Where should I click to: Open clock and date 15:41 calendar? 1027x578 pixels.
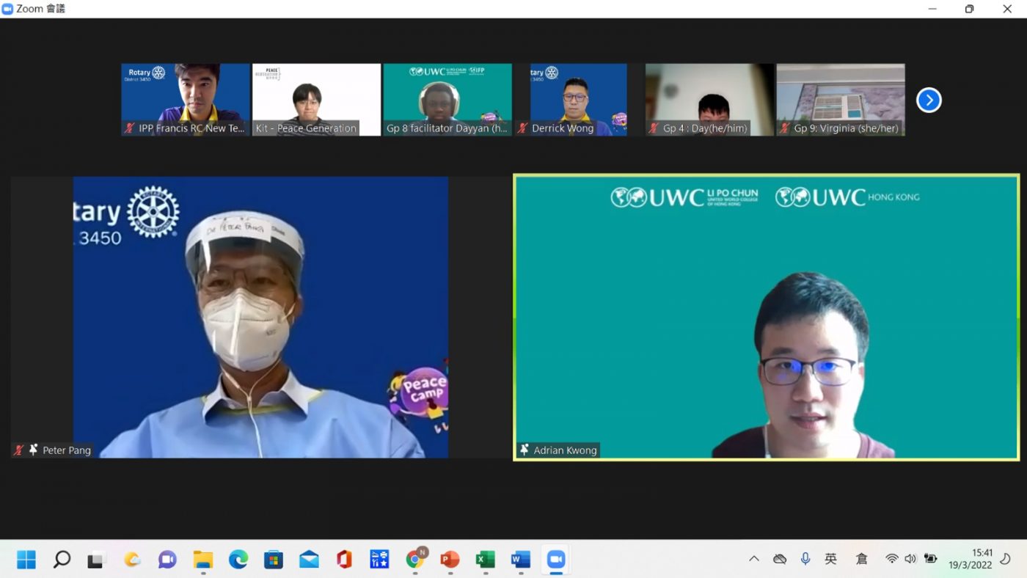(971, 559)
